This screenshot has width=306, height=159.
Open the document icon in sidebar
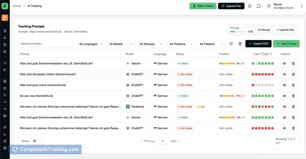5,31
